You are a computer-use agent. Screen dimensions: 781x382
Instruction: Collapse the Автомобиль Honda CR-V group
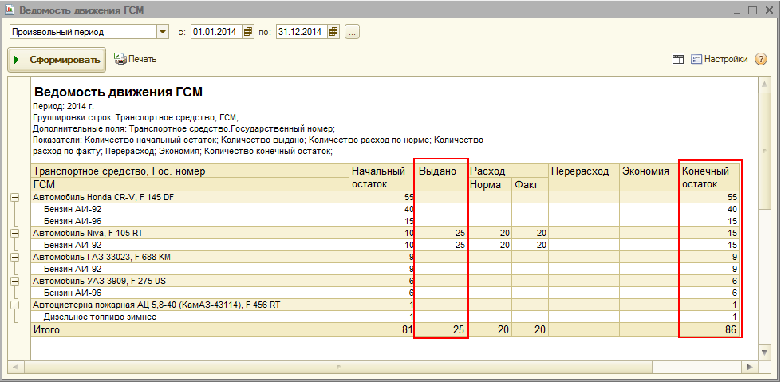point(14,197)
